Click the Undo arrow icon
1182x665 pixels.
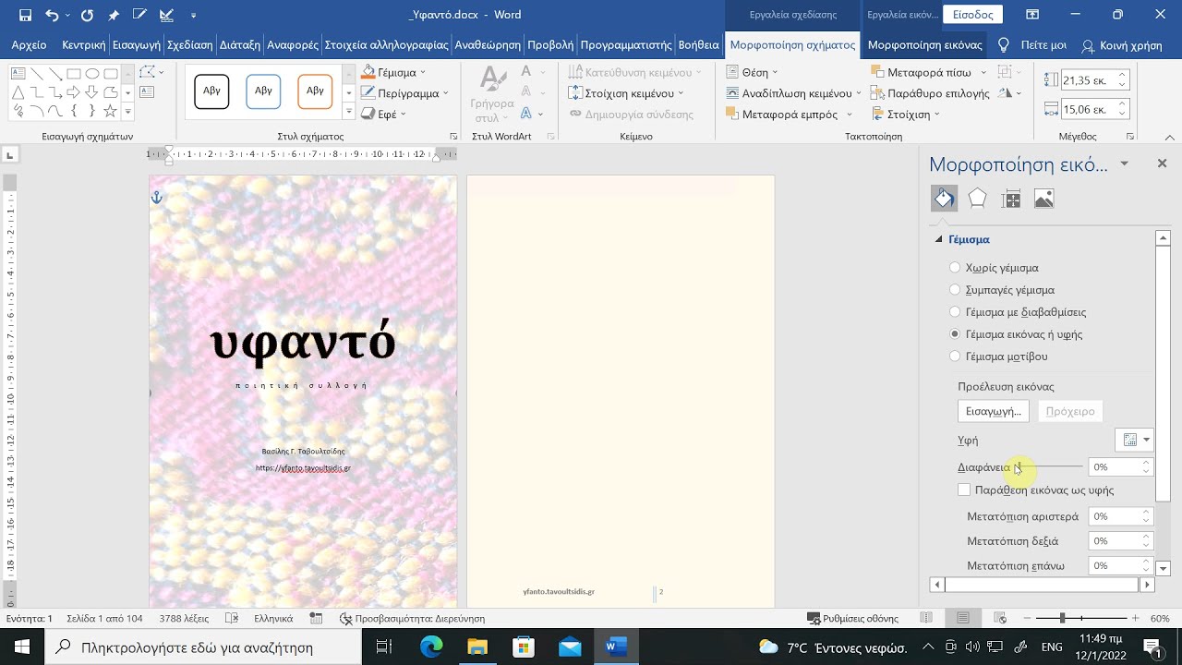tap(52, 15)
